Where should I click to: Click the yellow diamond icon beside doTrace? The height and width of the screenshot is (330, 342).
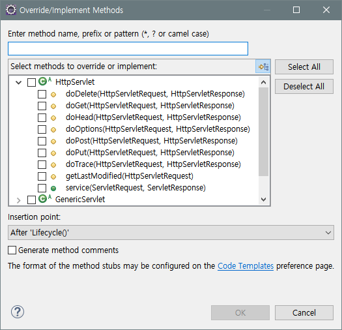coord(53,165)
